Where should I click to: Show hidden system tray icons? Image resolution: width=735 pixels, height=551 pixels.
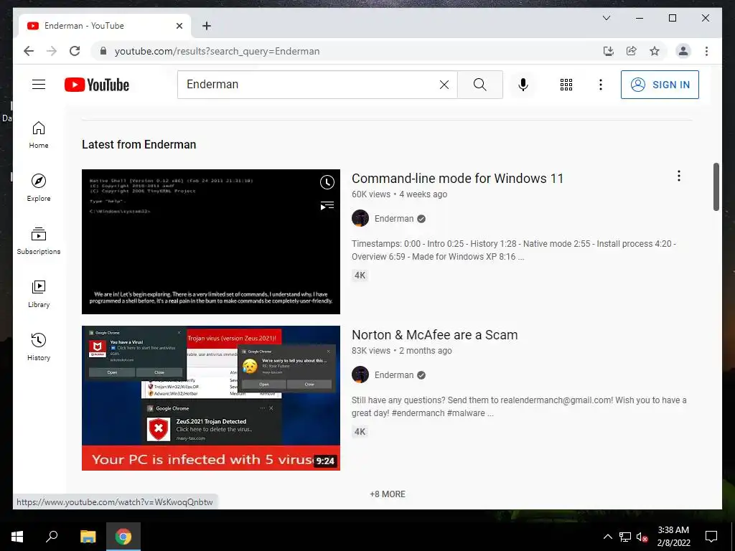pos(607,537)
